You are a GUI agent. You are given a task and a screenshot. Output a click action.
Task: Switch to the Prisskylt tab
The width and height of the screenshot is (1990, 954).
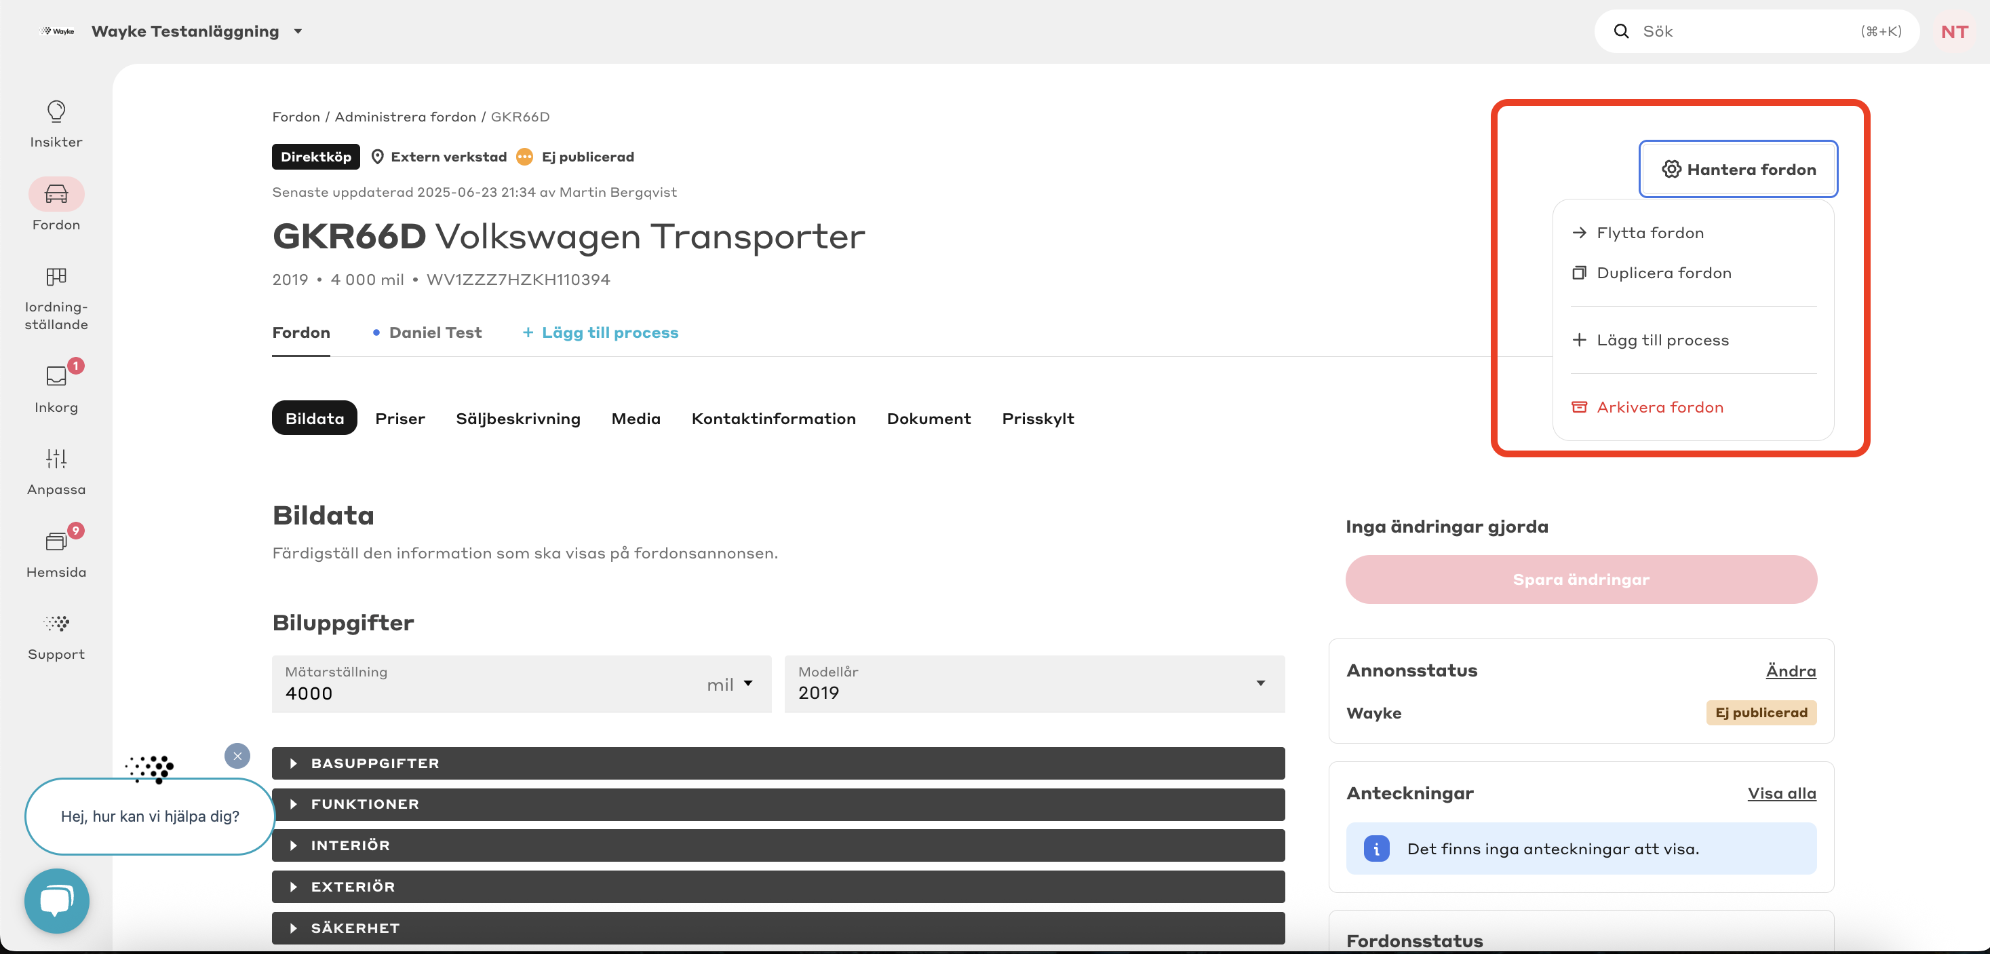1038,418
